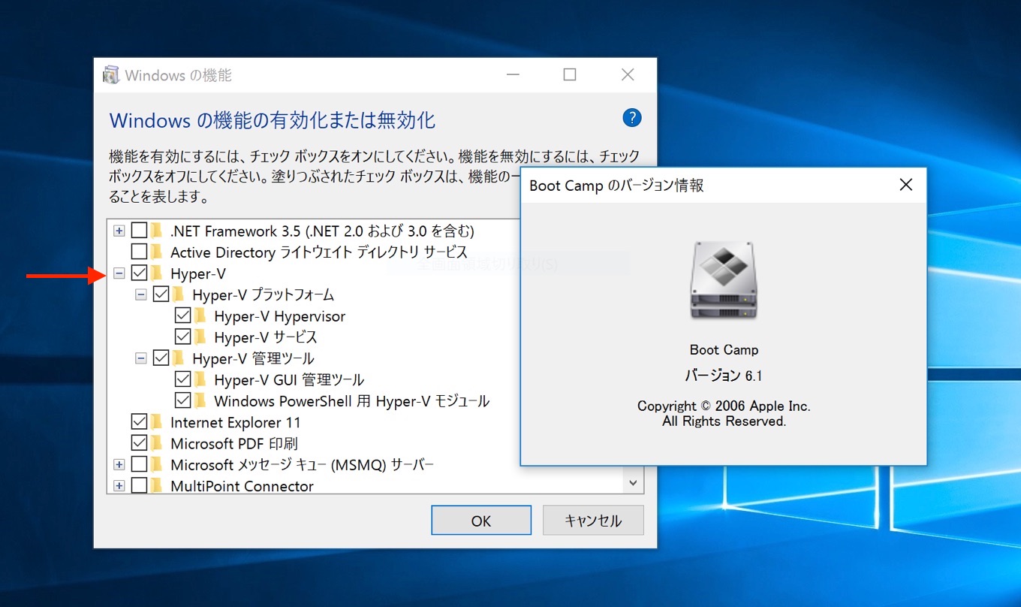Click folder icon beside Hyper-V Hypervisor
This screenshot has height=607, width=1021.
(201, 316)
